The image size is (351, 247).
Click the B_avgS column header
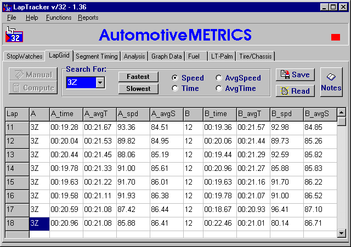(x=320, y=114)
